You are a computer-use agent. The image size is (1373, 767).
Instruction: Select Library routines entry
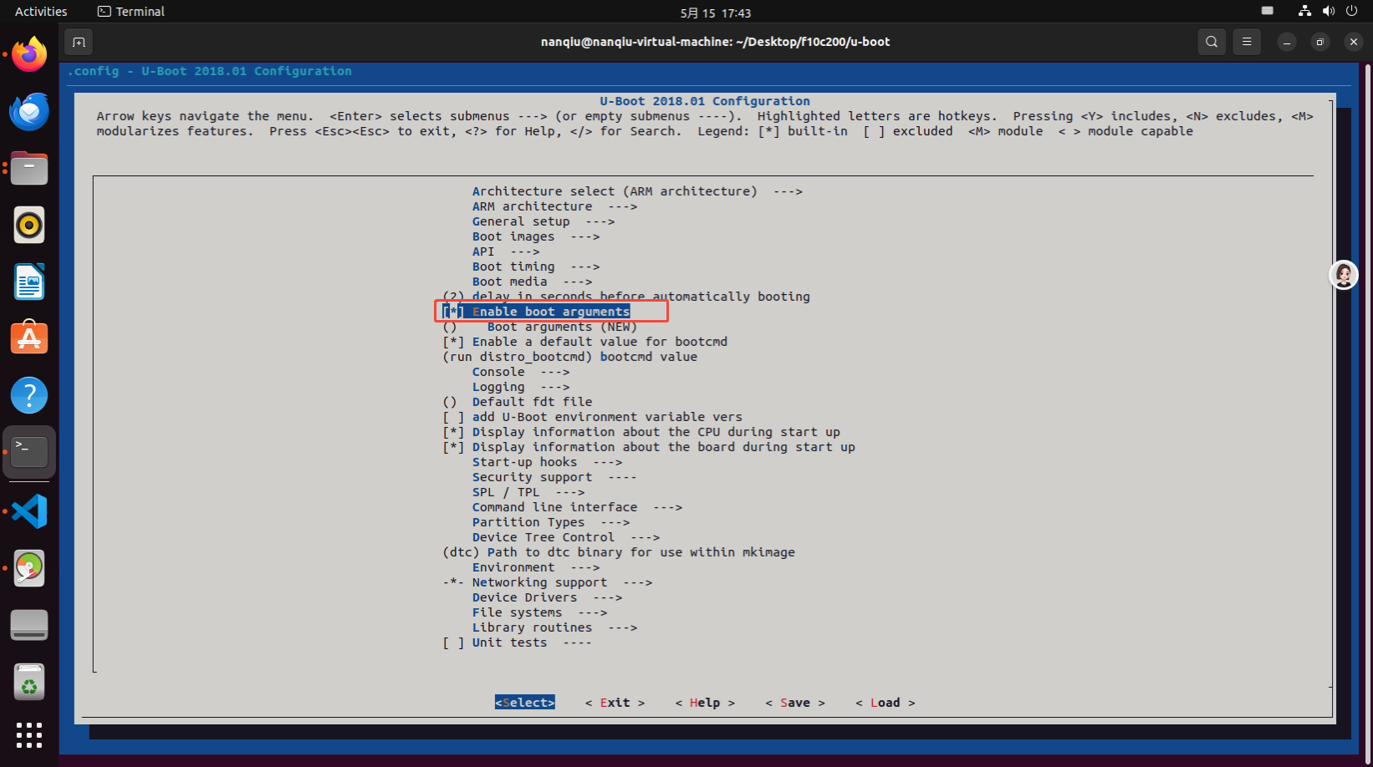(554, 627)
